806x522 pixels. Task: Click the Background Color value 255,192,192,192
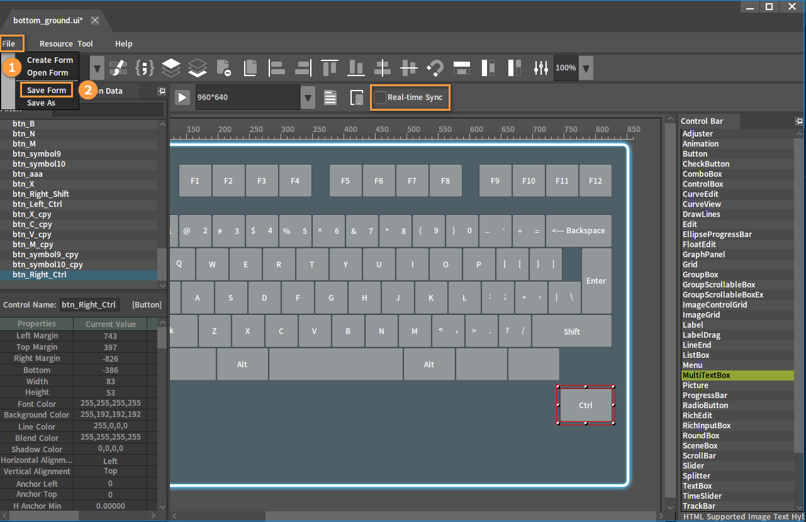[111, 414]
